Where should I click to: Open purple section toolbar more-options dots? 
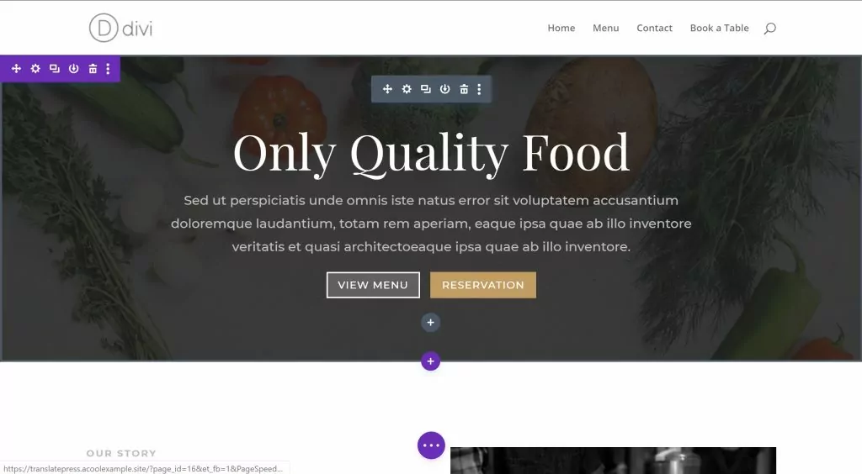click(x=108, y=69)
